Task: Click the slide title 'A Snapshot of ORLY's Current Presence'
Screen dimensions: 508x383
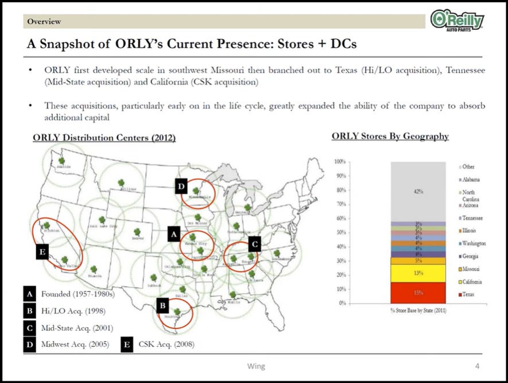Action: 192,44
